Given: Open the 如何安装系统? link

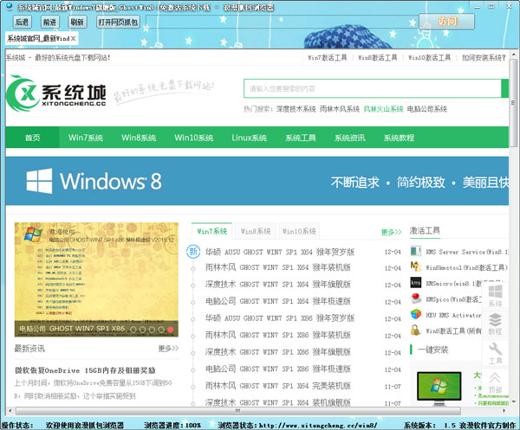Looking at the screenshot, I should [484, 58].
